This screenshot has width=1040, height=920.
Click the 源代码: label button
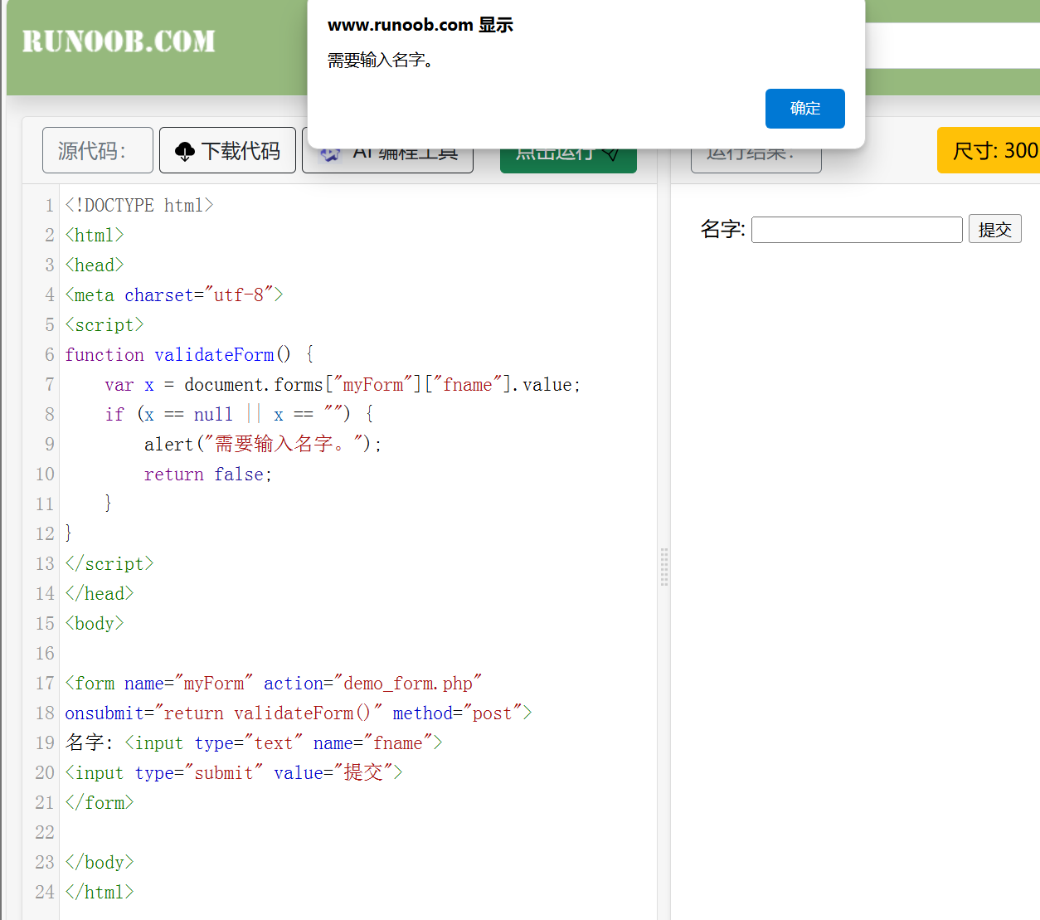(98, 150)
